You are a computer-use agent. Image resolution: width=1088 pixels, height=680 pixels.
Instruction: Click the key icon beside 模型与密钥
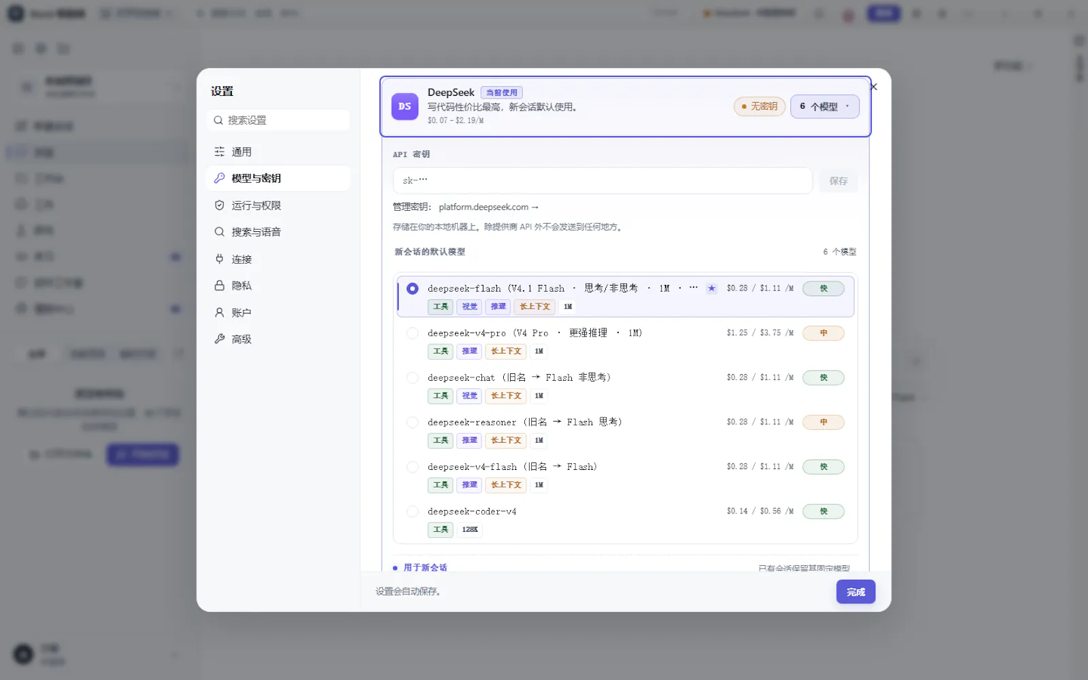[220, 178]
